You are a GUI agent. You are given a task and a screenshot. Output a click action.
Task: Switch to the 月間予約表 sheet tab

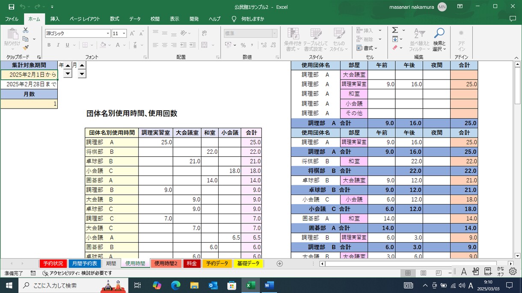[85, 264]
